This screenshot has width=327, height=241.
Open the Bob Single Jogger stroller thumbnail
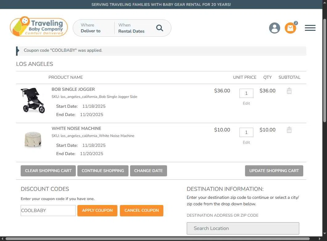coord(33,100)
